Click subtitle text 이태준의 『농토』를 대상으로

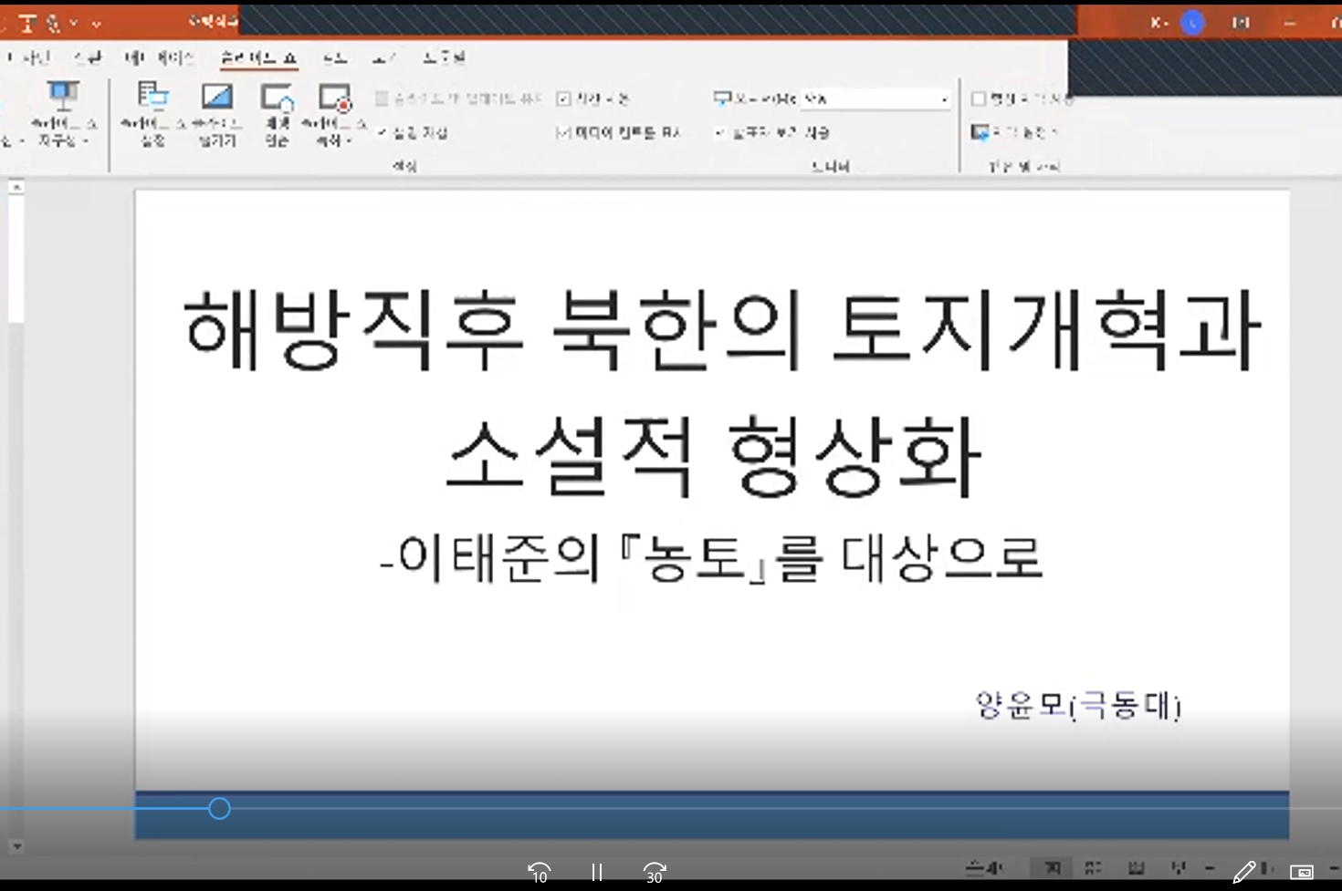(721, 558)
